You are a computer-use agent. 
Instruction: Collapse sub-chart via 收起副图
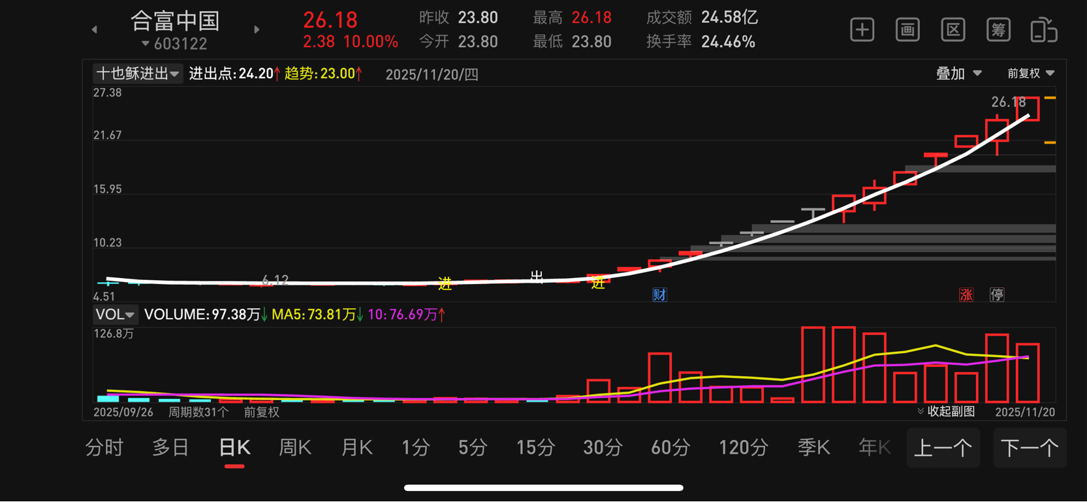[946, 411]
